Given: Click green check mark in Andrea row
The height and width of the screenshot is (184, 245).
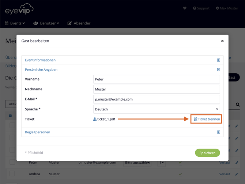Looking at the screenshot, I should (180, 174).
